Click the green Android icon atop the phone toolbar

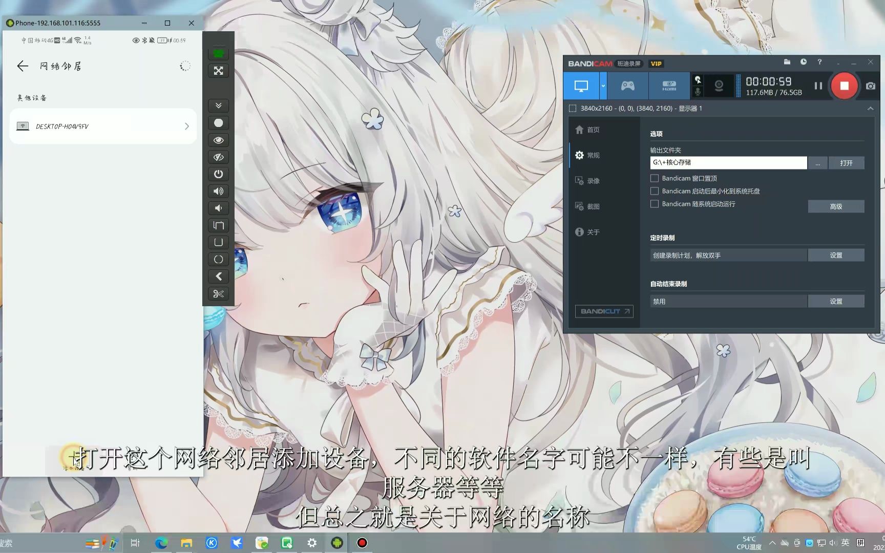(218, 53)
